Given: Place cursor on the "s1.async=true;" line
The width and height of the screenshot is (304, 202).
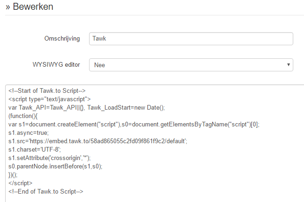Looking at the screenshot, I should pos(28,133).
